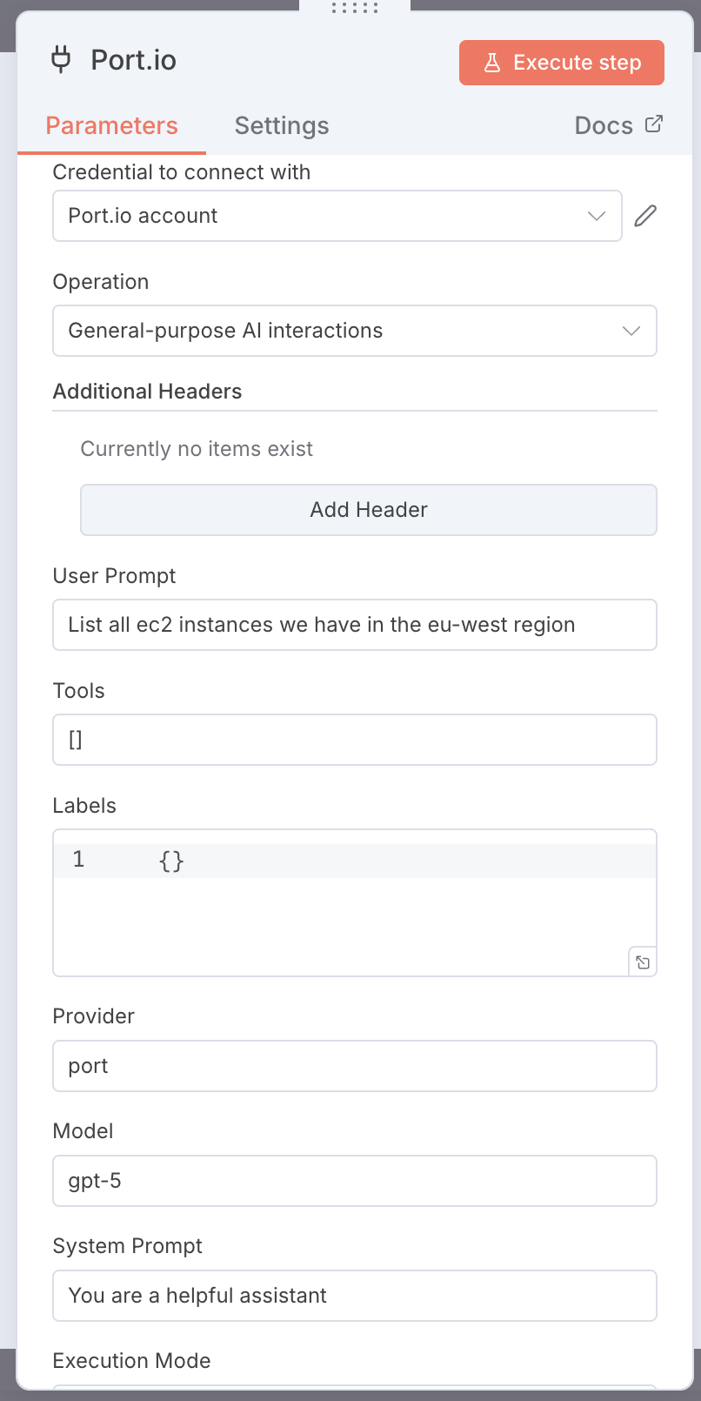Click the Port.io node title text
The width and height of the screenshot is (701, 1401).
[x=134, y=60]
